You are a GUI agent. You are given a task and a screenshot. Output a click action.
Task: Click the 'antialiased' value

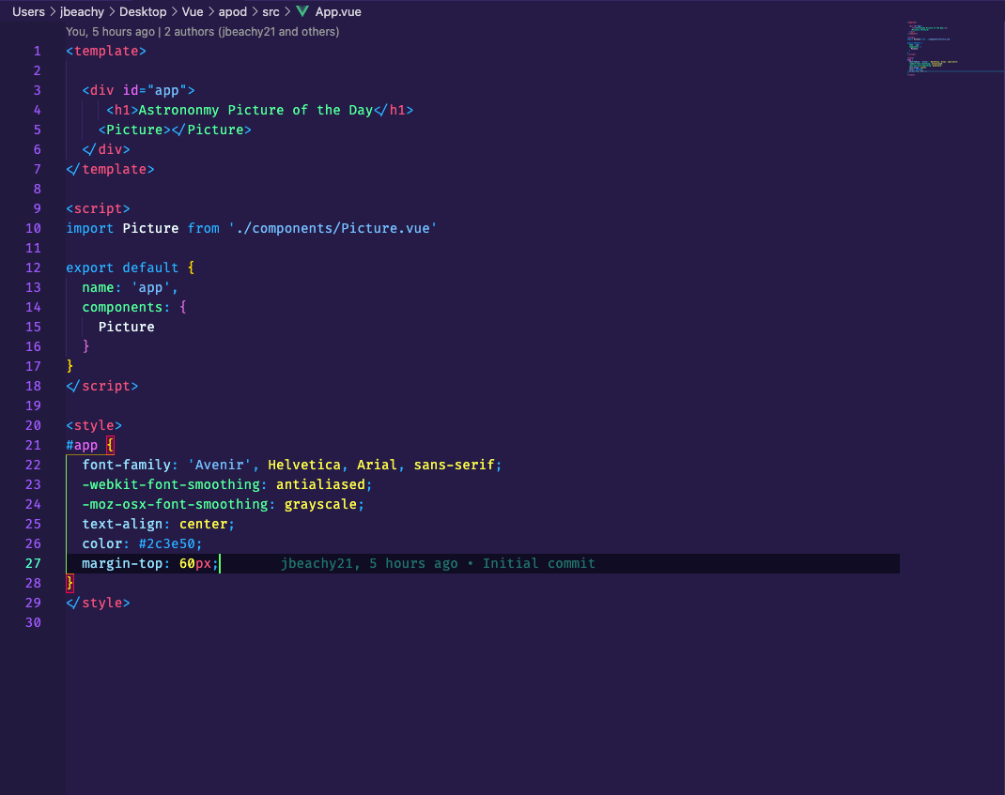point(320,484)
